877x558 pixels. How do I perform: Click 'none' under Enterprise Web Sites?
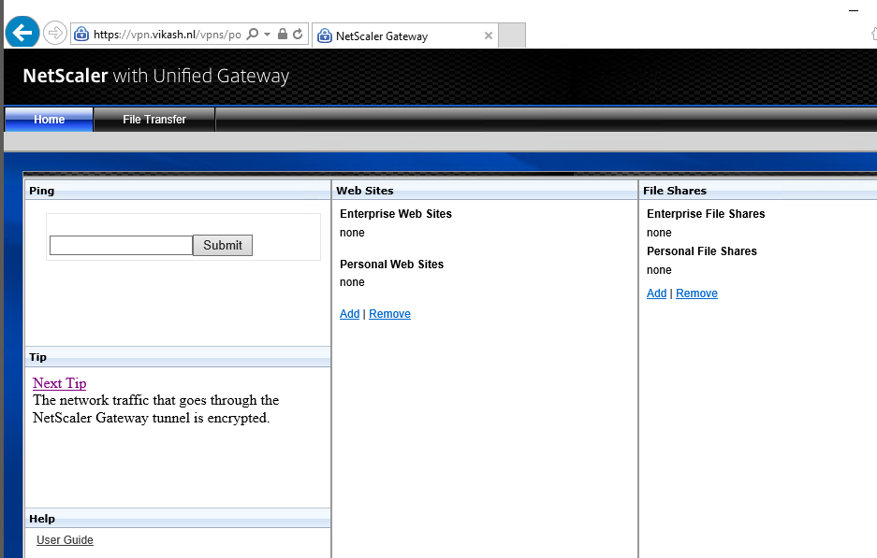tap(352, 233)
